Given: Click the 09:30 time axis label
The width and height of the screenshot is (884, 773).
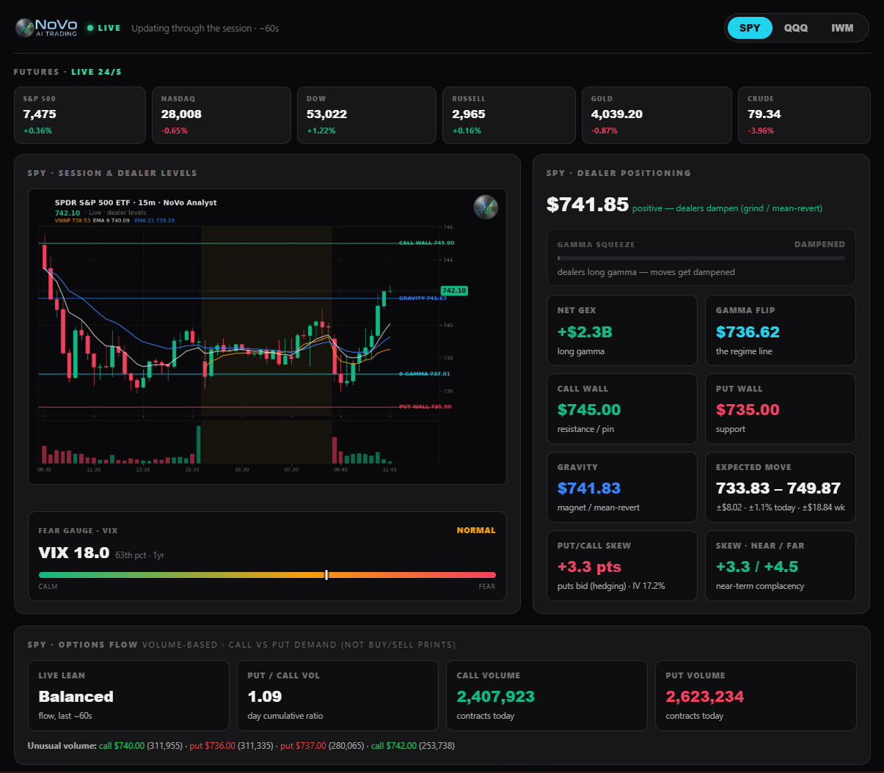Looking at the screenshot, I should click(45, 469).
